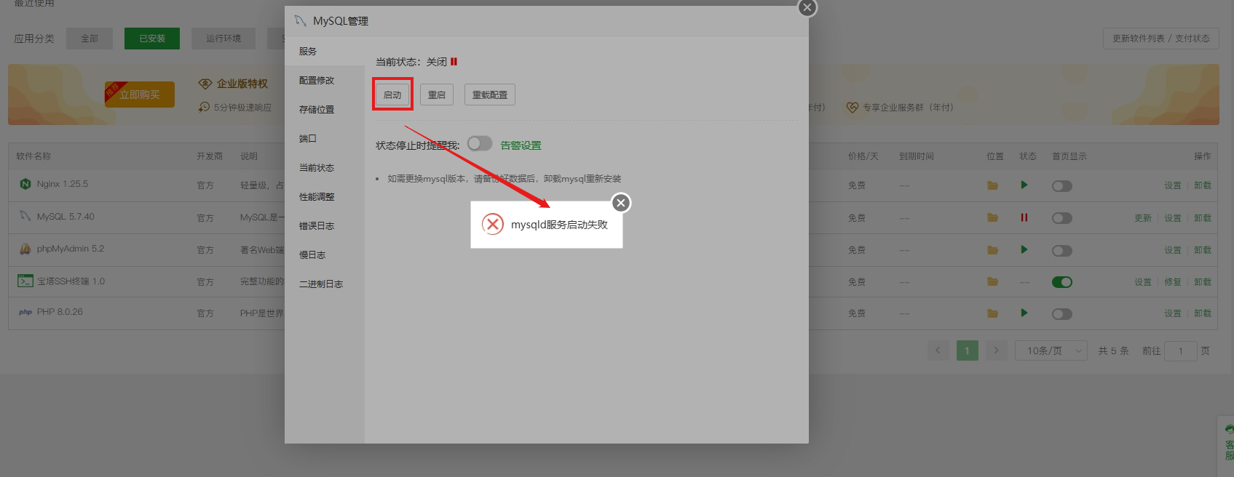Click the PHP green running status icon

point(1024,313)
